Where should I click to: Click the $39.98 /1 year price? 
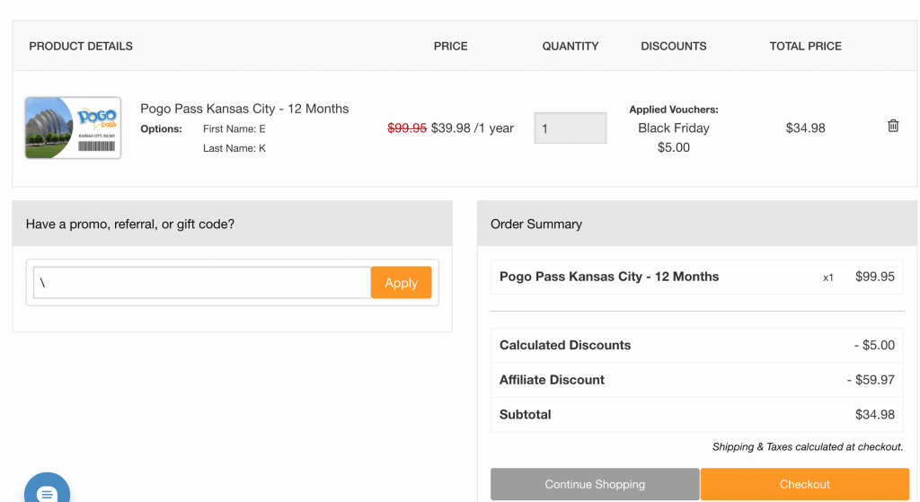(x=473, y=128)
